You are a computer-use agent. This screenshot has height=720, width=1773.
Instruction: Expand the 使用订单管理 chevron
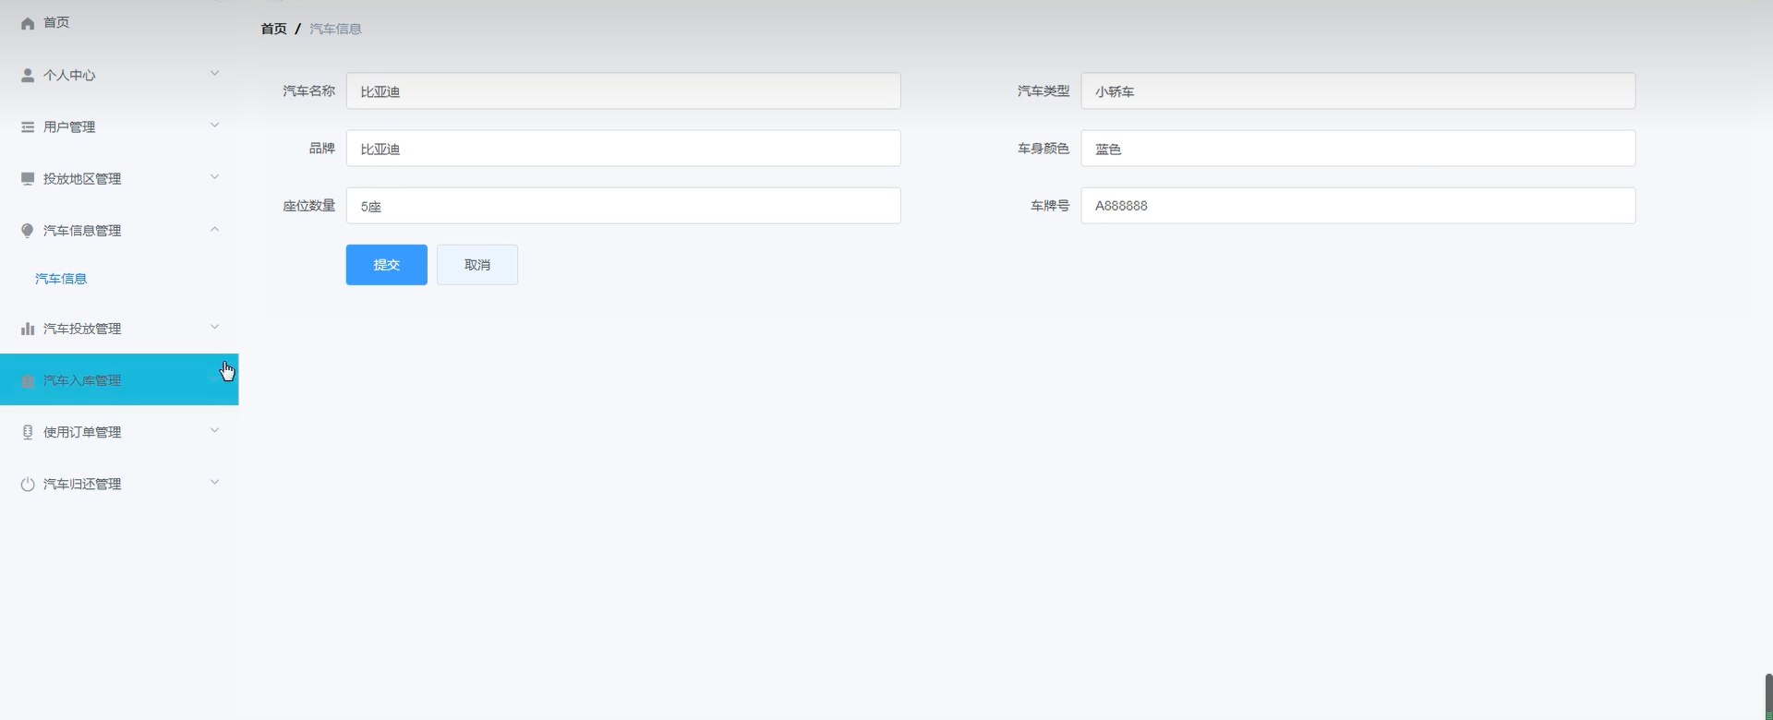214,429
